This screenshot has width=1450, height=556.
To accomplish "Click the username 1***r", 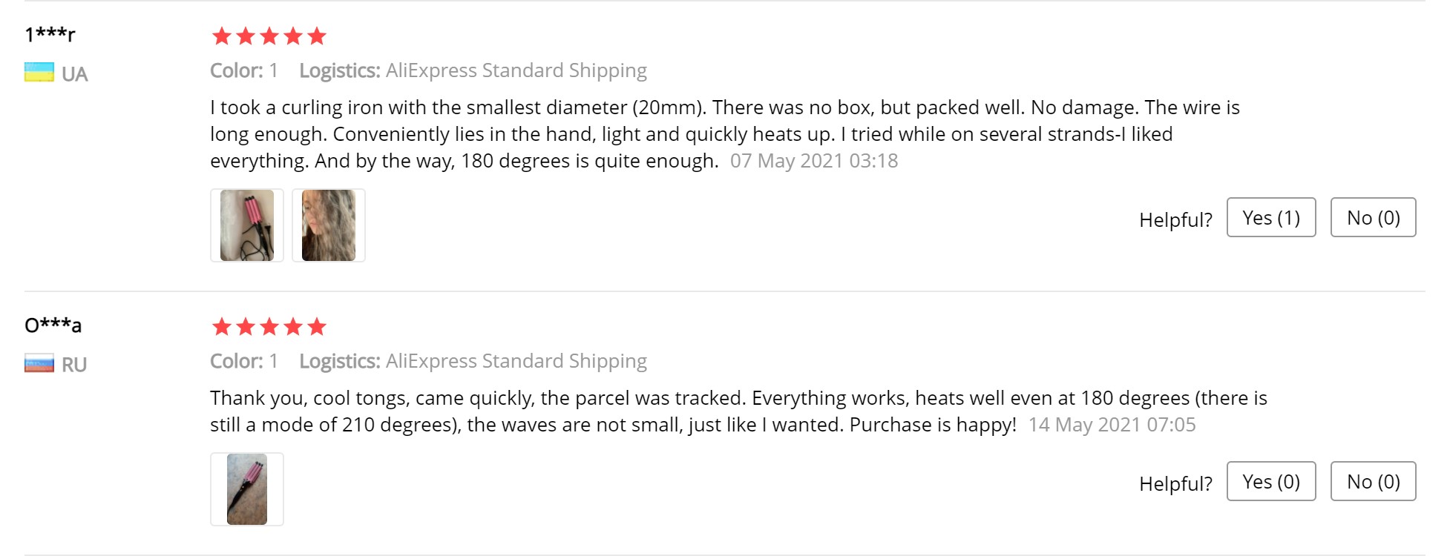I will pyautogui.click(x=50, y=34).
